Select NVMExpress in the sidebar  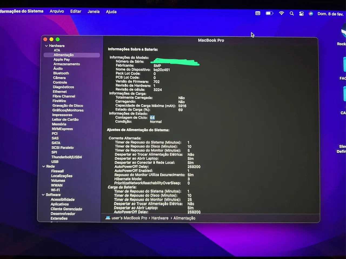point(62,129)
